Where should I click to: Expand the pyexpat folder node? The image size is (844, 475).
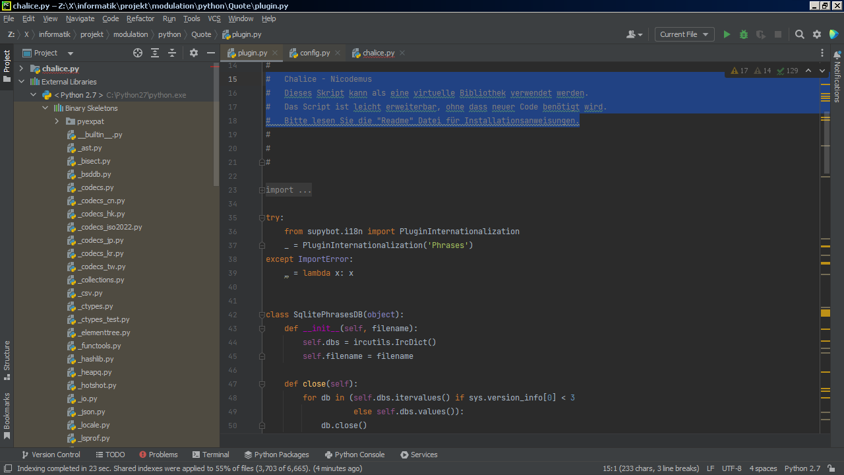[x=57, y=121]
